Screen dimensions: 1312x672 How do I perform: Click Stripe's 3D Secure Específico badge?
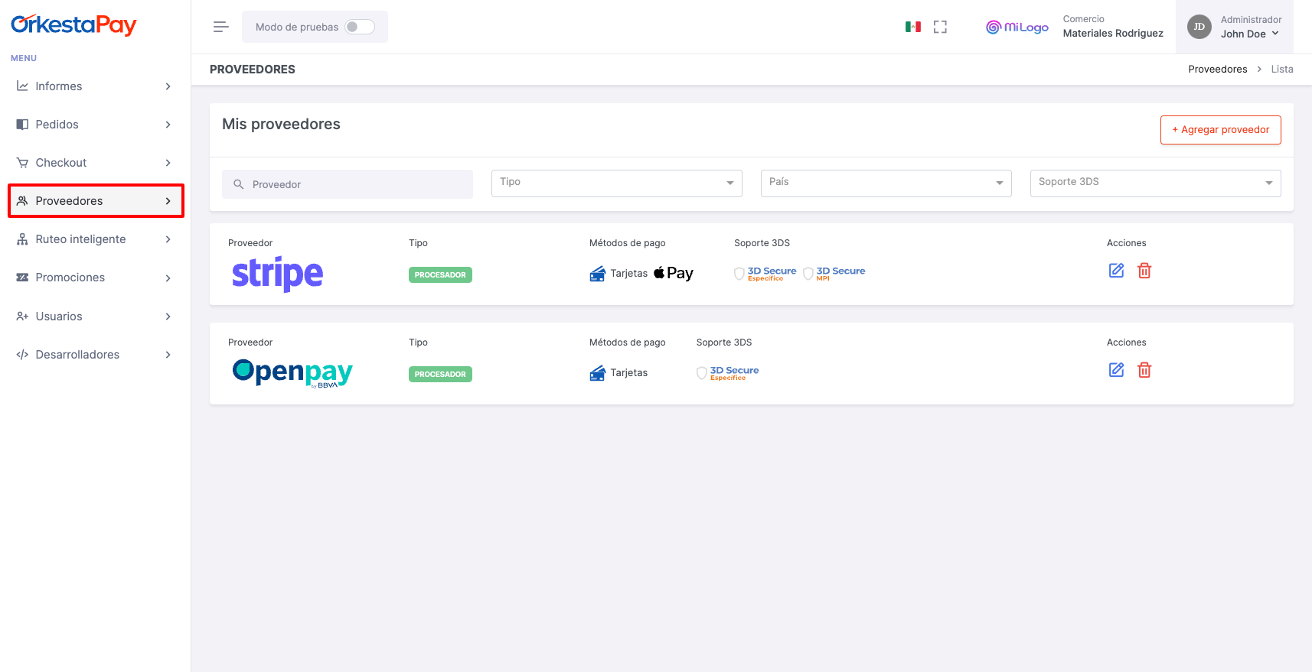765,274
